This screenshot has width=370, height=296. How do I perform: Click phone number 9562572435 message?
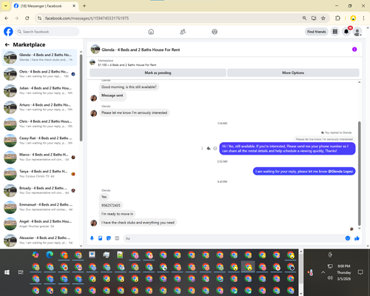point(111,205)
